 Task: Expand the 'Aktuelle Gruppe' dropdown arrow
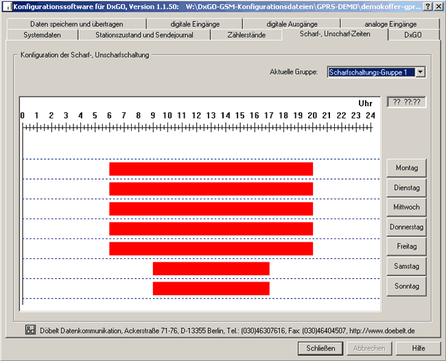[x=420, y=72]
